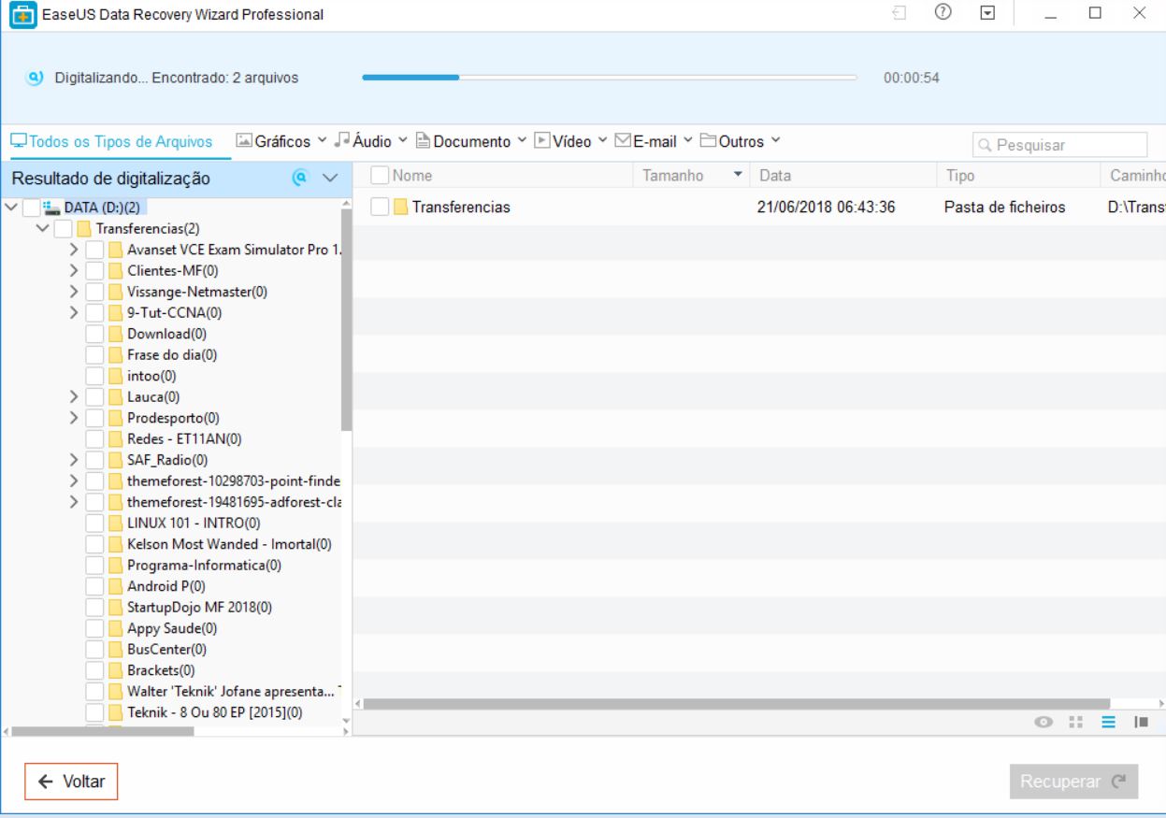Check the Transferencias row checkbox in file list
The height and width of the screenshot is (818, 1166).
(380, 208)
